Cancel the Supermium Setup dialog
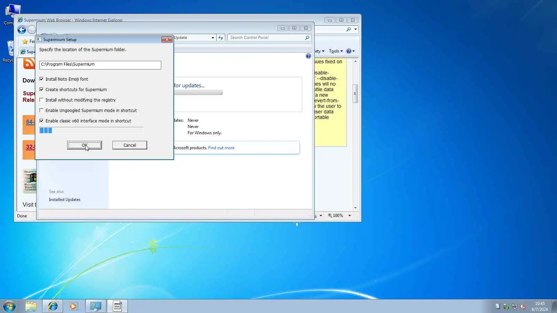The image size is (557, 313). click(130, 145)
